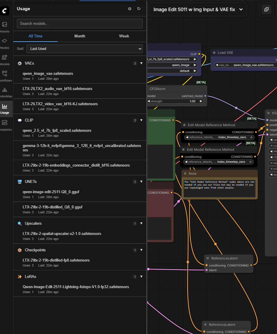Open the Workflows sidebar panel
The image size is (277, 334).
[x=5, y=76]
